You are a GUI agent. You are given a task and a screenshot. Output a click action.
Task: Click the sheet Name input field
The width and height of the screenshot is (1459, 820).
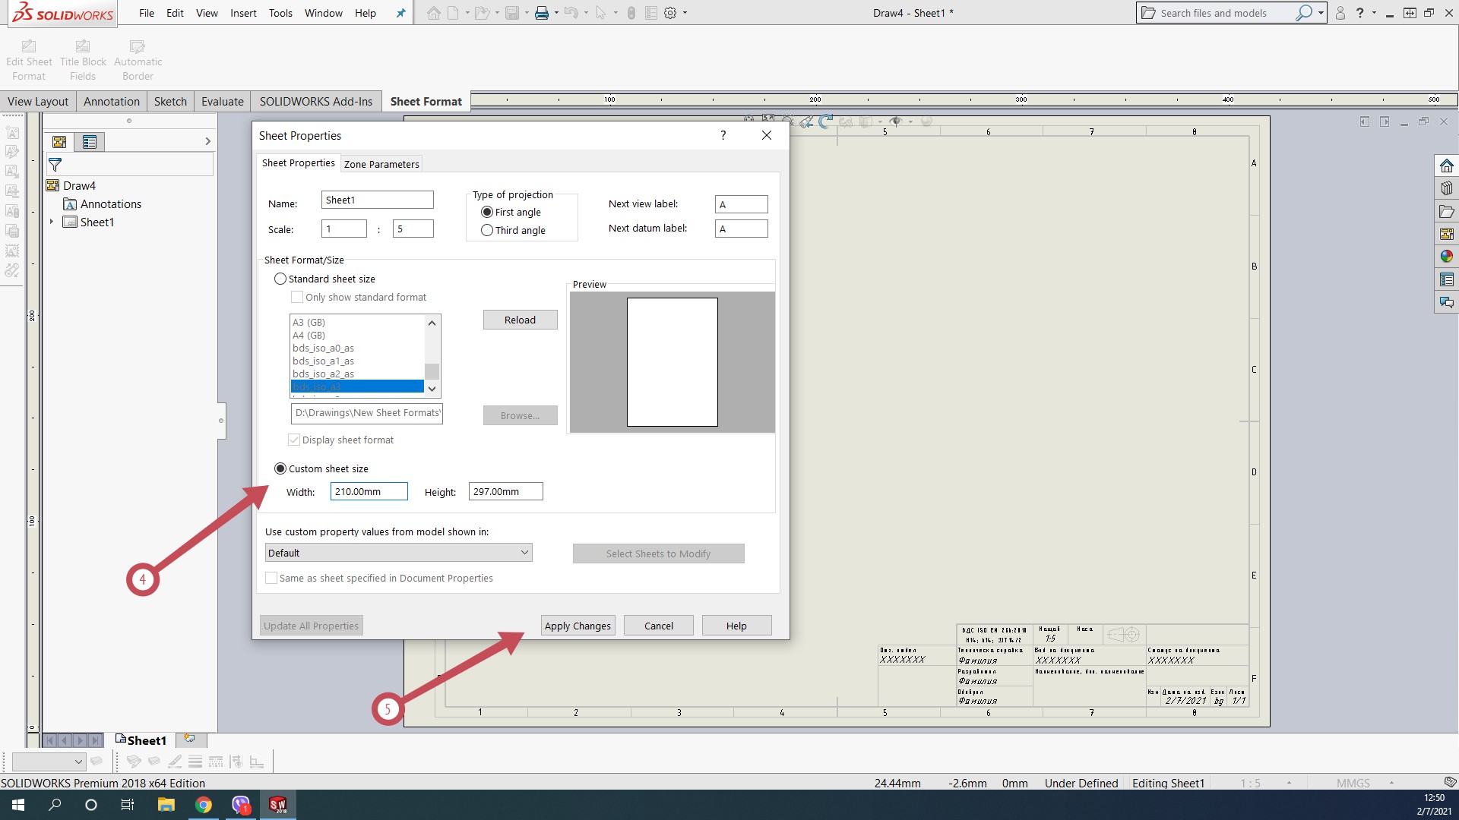377,200
